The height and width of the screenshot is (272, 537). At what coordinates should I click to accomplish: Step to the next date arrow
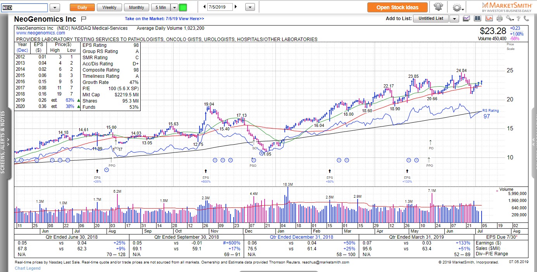tap(236, 7)
